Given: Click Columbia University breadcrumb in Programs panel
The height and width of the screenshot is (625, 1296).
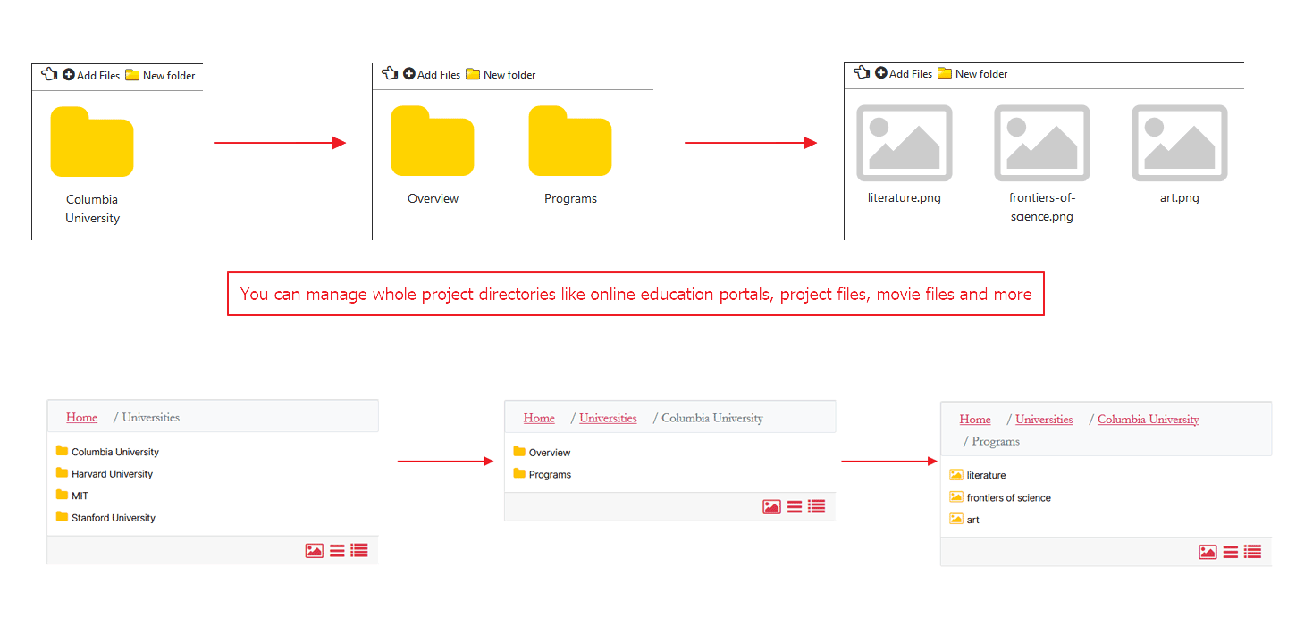Looking at the screenshot, I should 1149,420.
